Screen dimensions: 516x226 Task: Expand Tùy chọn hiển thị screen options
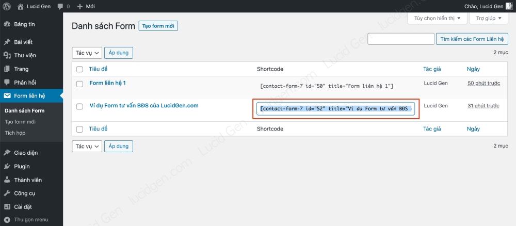point(438,18)
